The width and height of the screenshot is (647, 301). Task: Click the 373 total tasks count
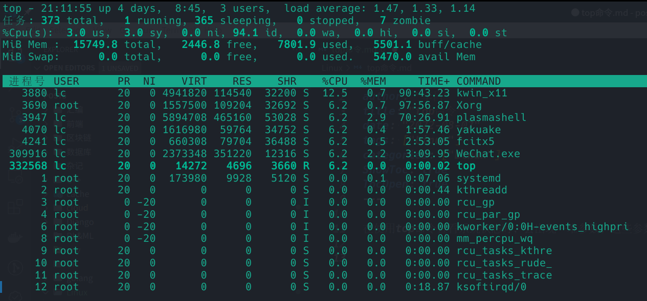(50, 21)
